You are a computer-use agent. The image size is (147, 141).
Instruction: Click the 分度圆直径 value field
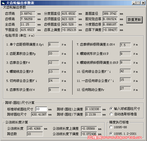[x=69, y=14]
